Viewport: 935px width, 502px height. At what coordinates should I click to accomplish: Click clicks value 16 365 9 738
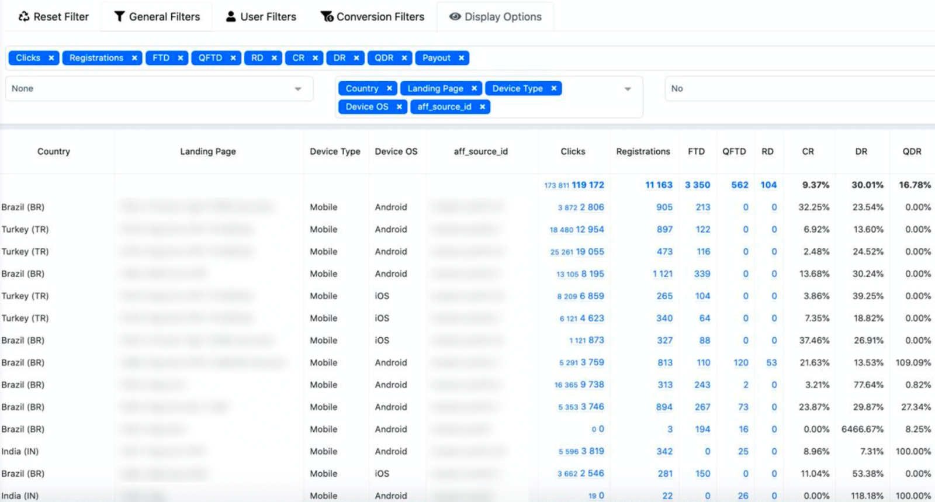click(579, 385)
